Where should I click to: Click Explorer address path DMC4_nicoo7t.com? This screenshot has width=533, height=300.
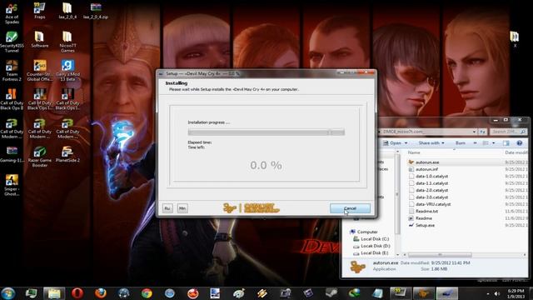click(x=402, y=132)
